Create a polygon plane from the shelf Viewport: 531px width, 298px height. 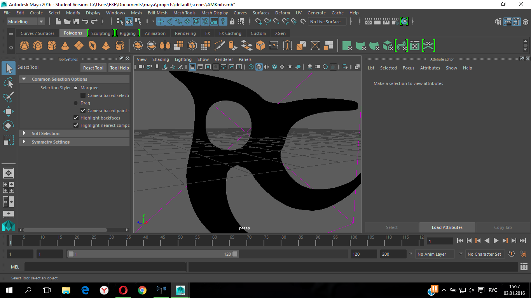click(x=79, y=46)
